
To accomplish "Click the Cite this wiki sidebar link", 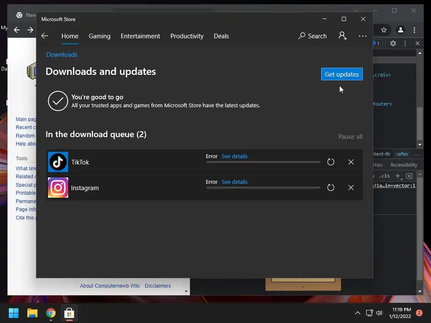I will [25, 218].
